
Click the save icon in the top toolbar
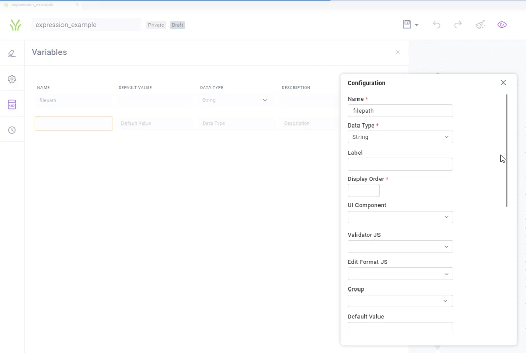coord(407,24)
